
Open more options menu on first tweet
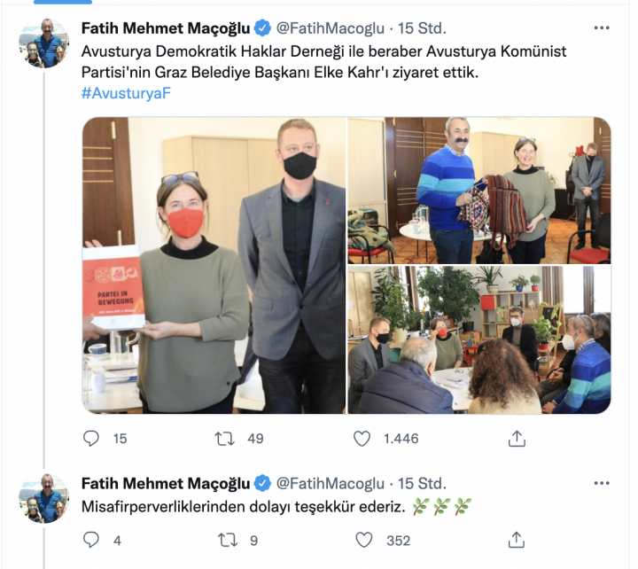click(602, 27)
